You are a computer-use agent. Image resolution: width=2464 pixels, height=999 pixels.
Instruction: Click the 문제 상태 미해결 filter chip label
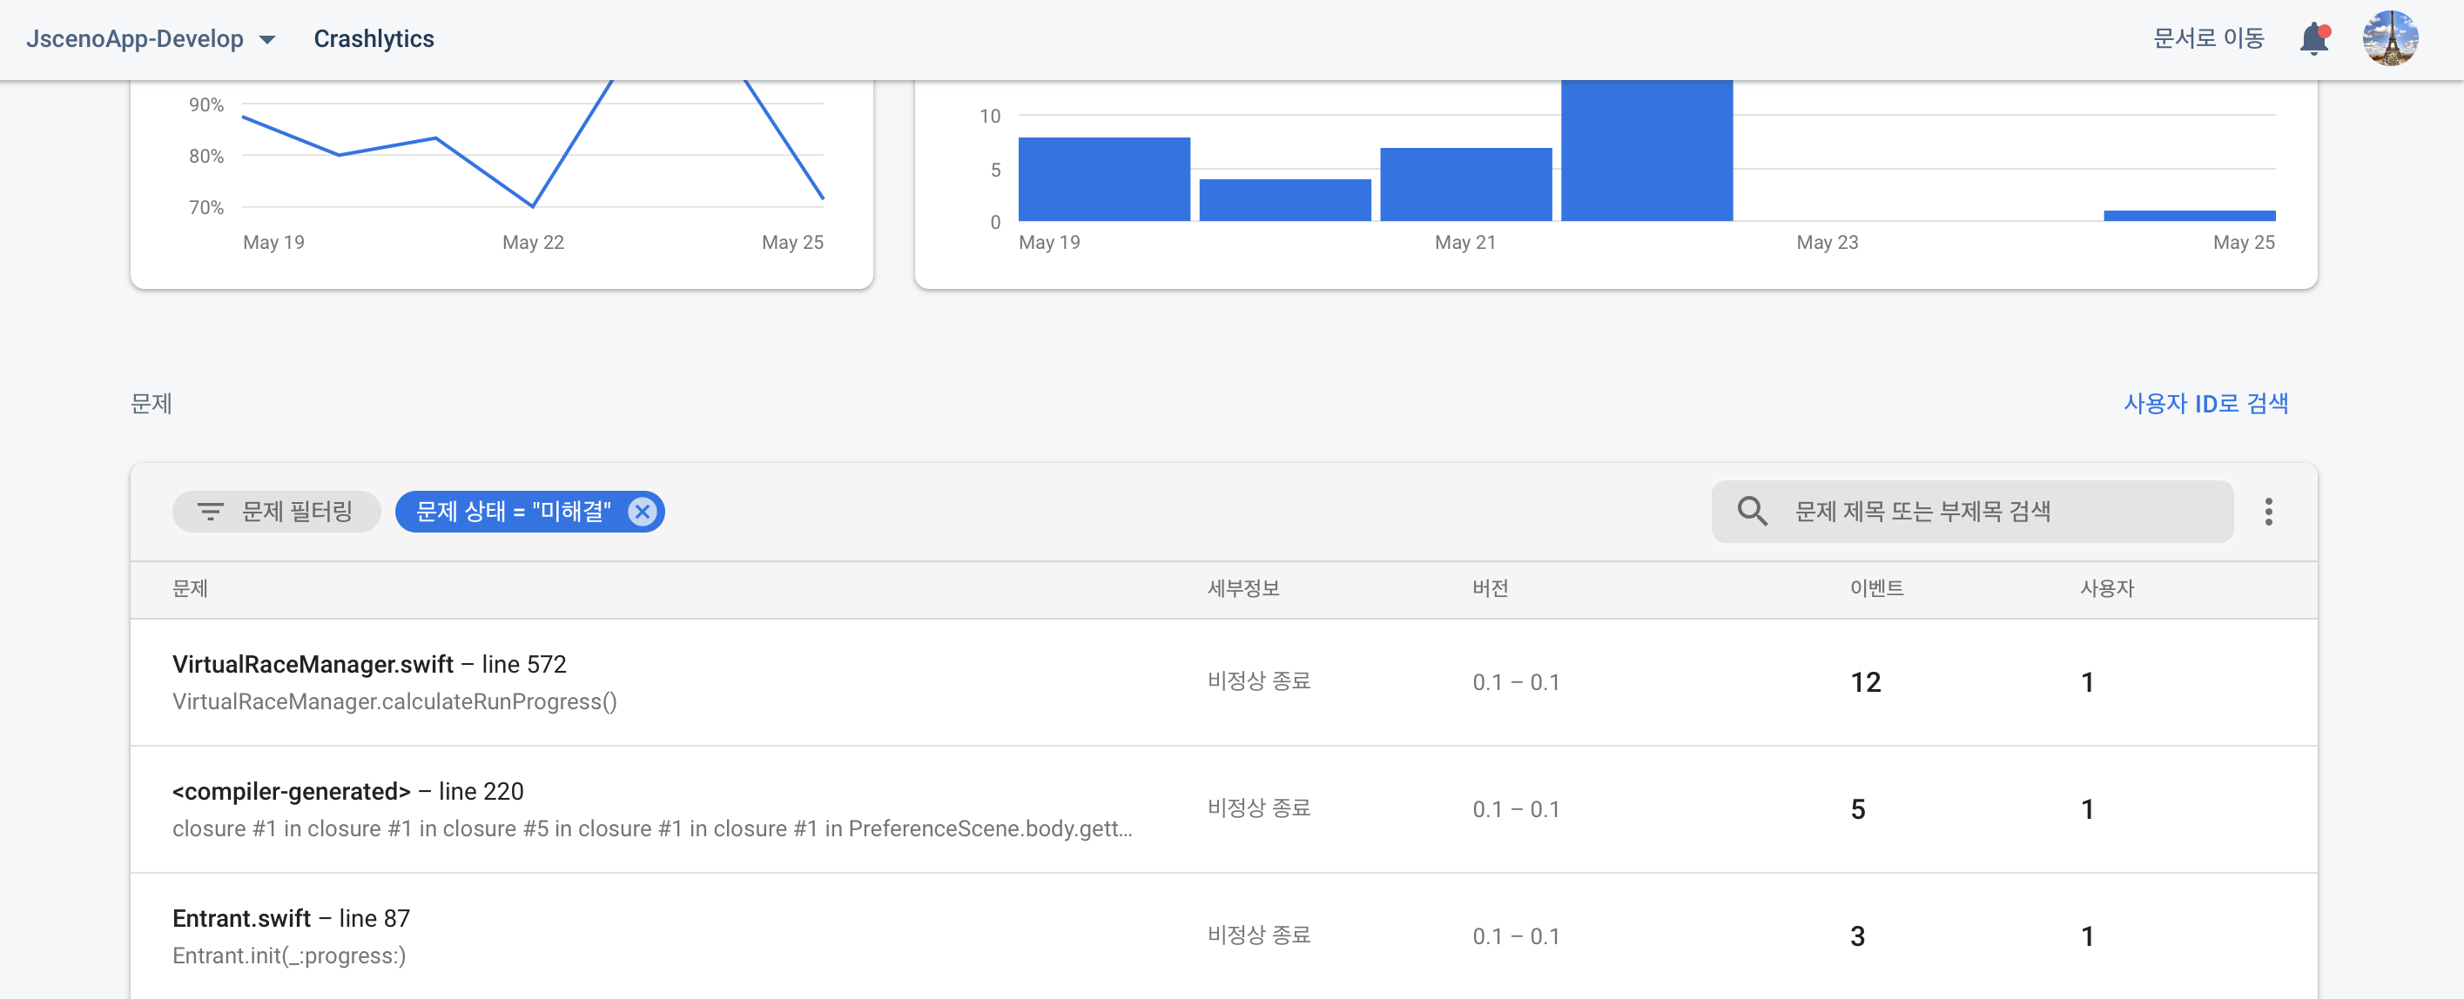click(513, 512)
